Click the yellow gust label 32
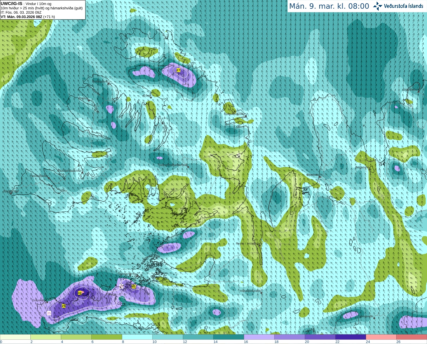The width and height of the screenshot is (427, 344). pos(80,293)
